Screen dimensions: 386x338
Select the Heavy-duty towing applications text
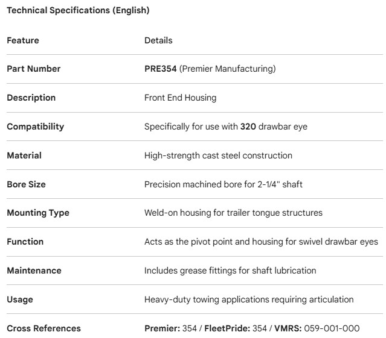pyautogui.click(x=249, y=299)
